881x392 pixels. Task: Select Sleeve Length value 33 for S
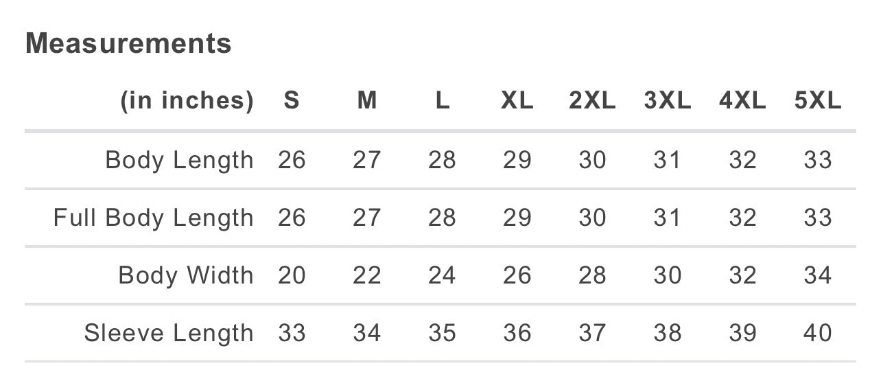(292, 333)
